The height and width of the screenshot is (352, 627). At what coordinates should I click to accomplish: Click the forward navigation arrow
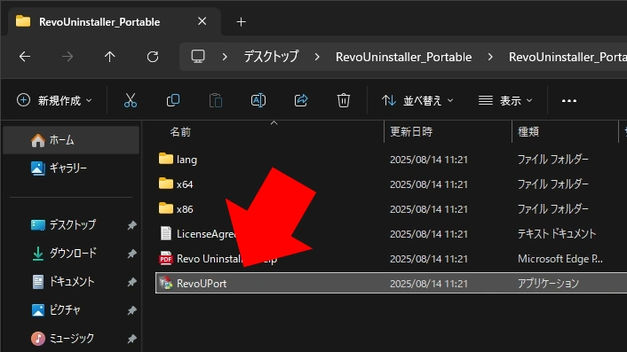click(67, 57)
